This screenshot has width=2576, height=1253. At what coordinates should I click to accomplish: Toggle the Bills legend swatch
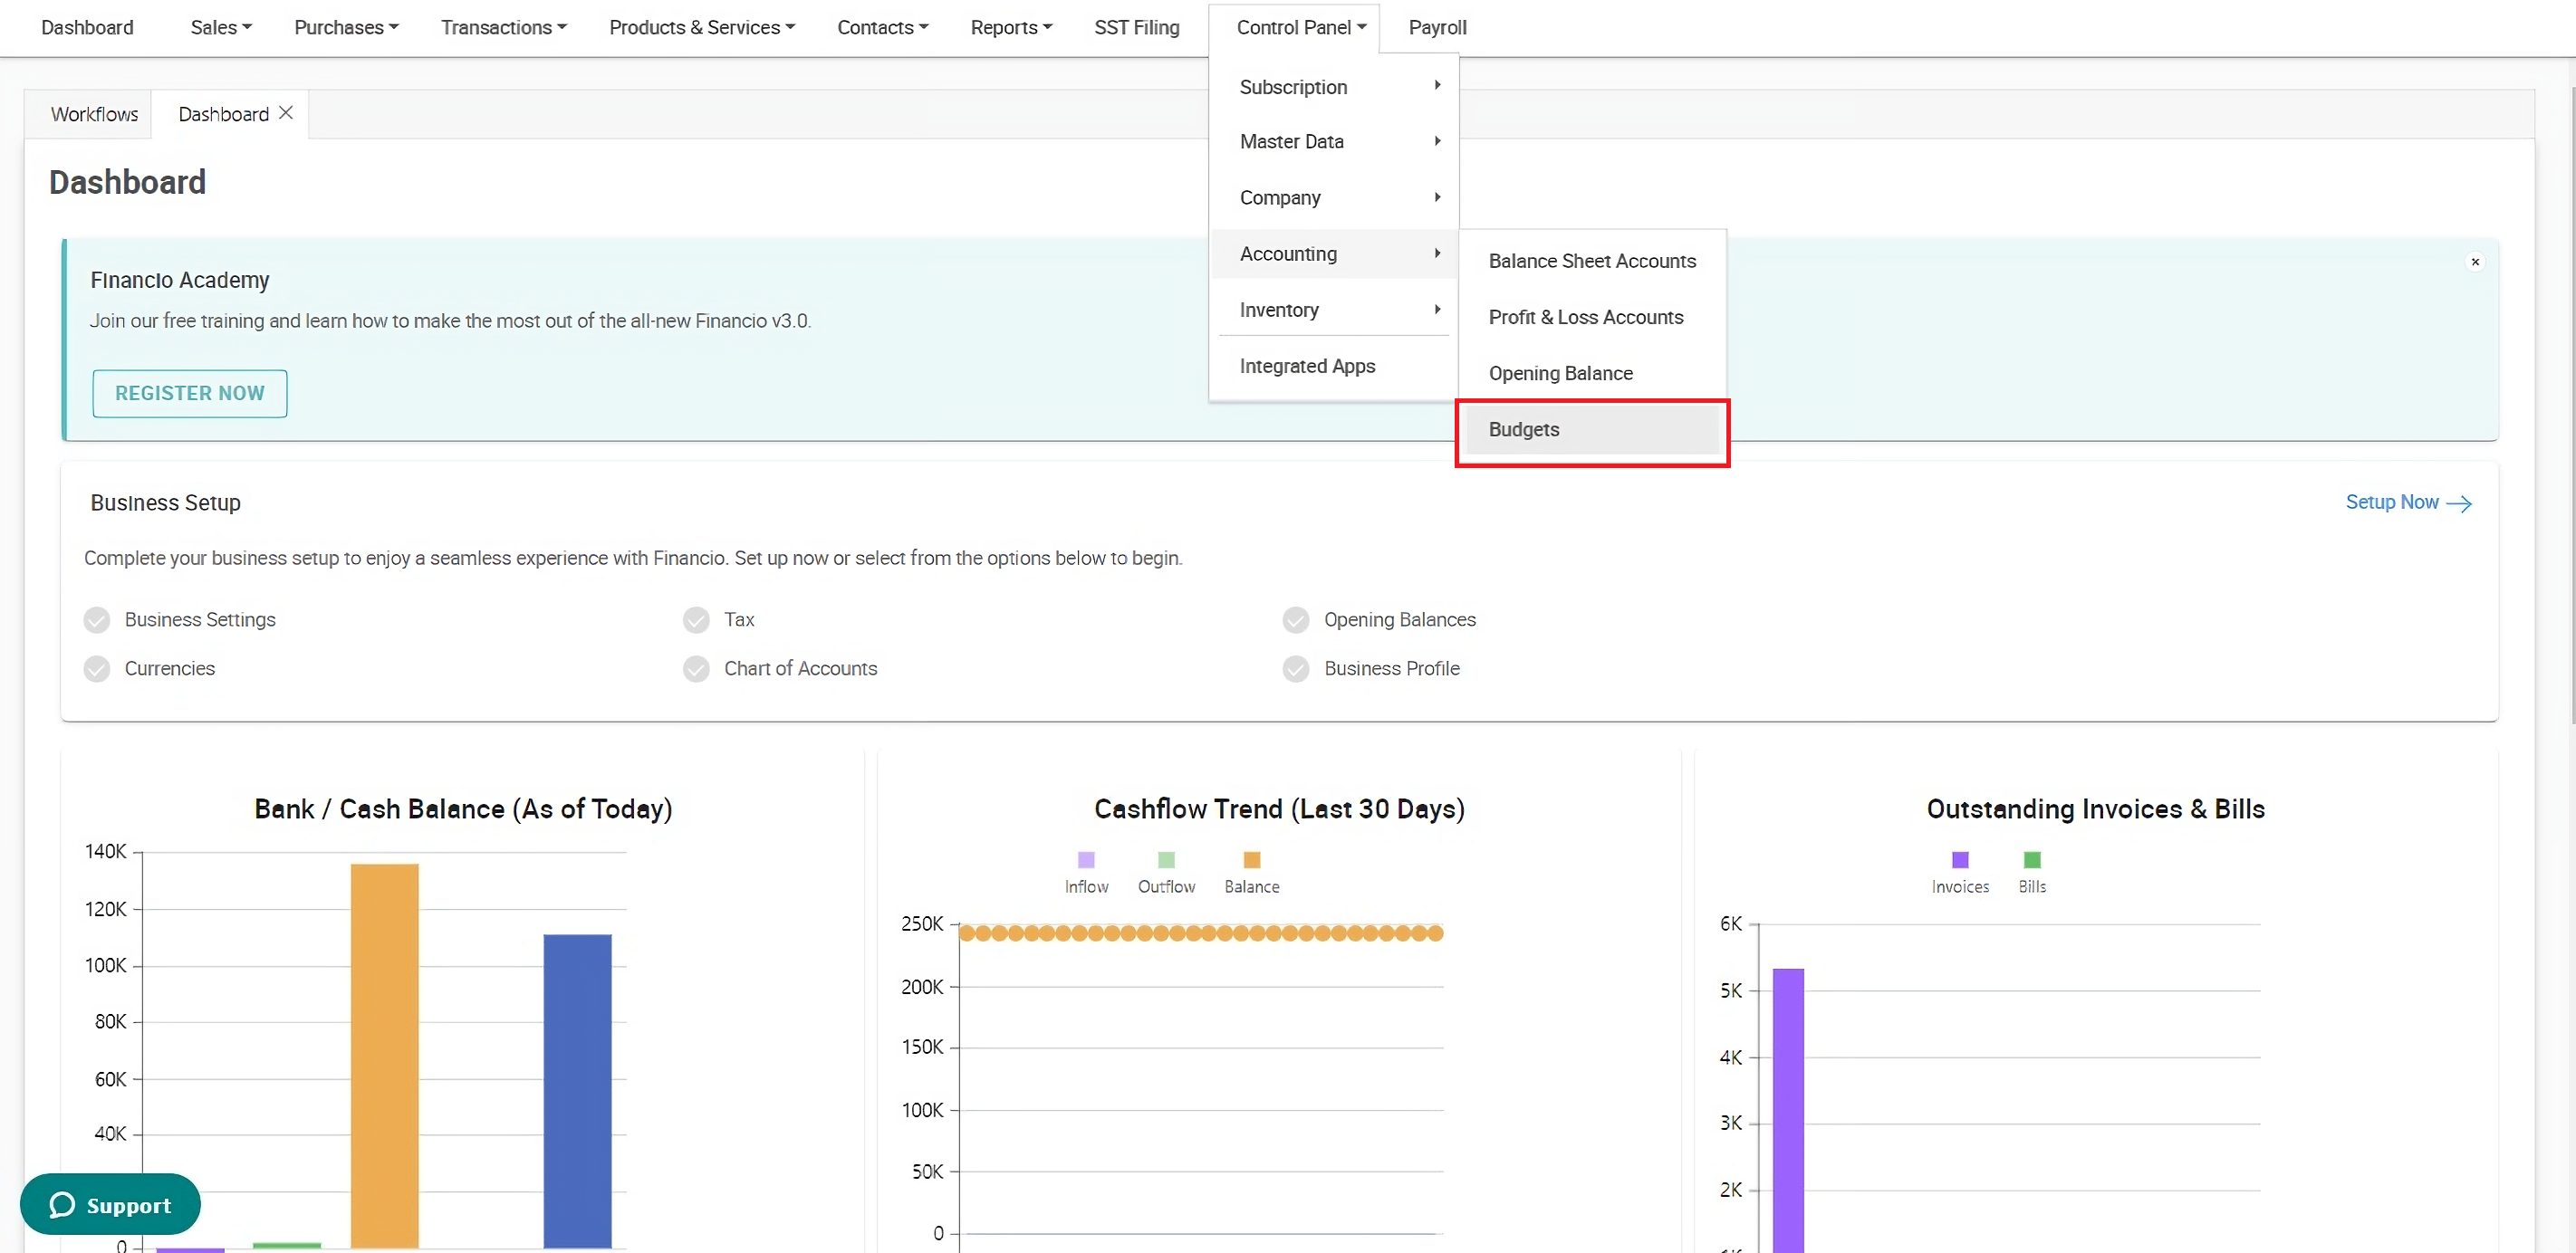(x=2032, y=859)
